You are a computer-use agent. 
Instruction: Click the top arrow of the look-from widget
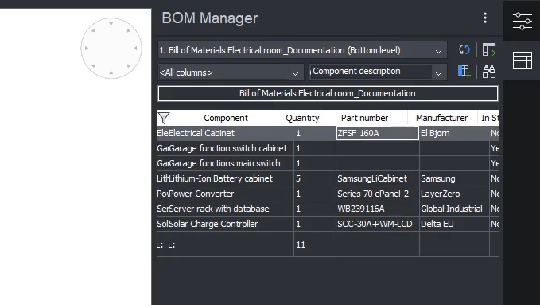pos(111,24)
